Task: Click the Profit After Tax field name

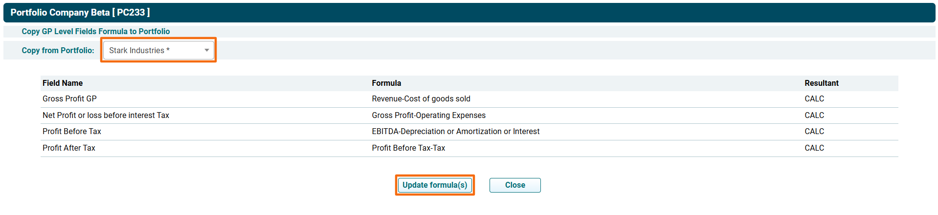Action: coord(69,148)
